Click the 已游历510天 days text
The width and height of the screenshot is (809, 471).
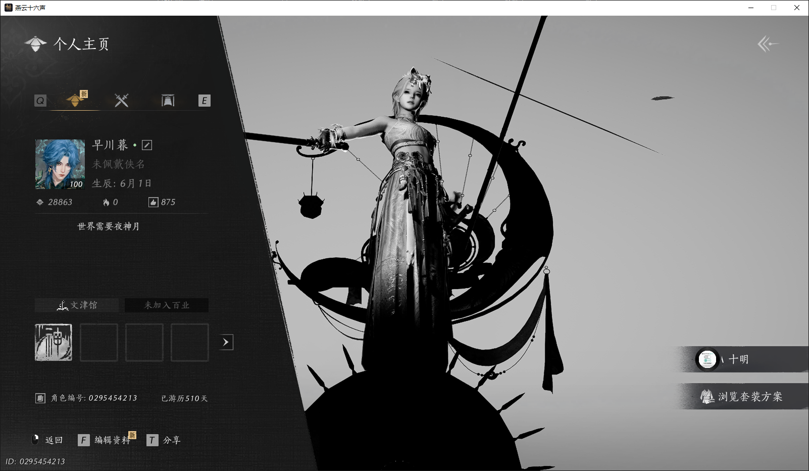(x=184, y=398)
